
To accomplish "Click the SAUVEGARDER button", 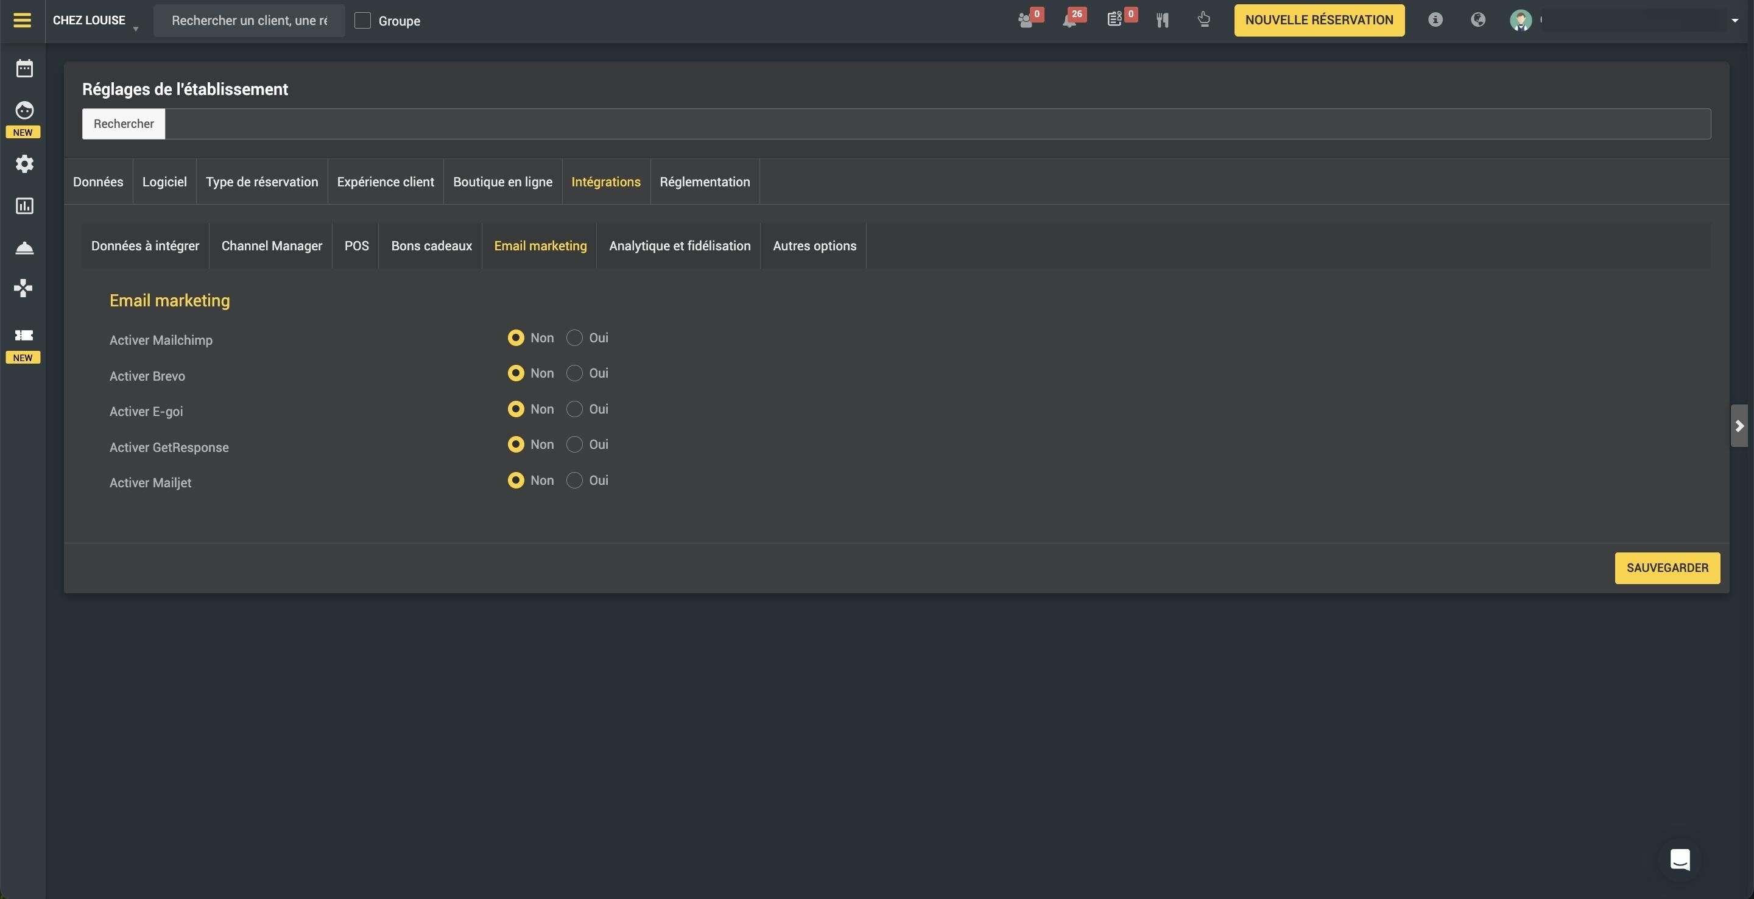I will tap(1667, 568).
